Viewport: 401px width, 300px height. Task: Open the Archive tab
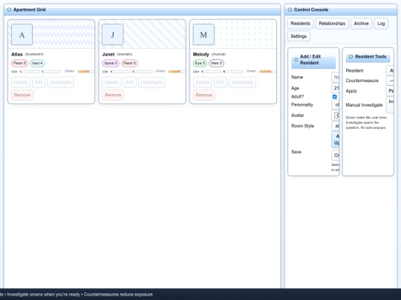tap(361, 24)
